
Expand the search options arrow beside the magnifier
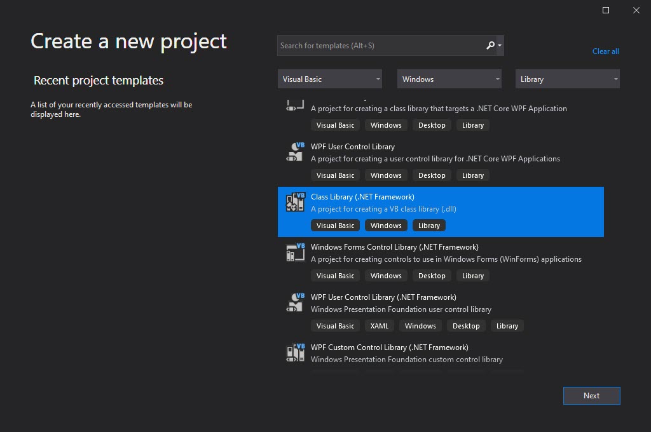coord(500,45)
